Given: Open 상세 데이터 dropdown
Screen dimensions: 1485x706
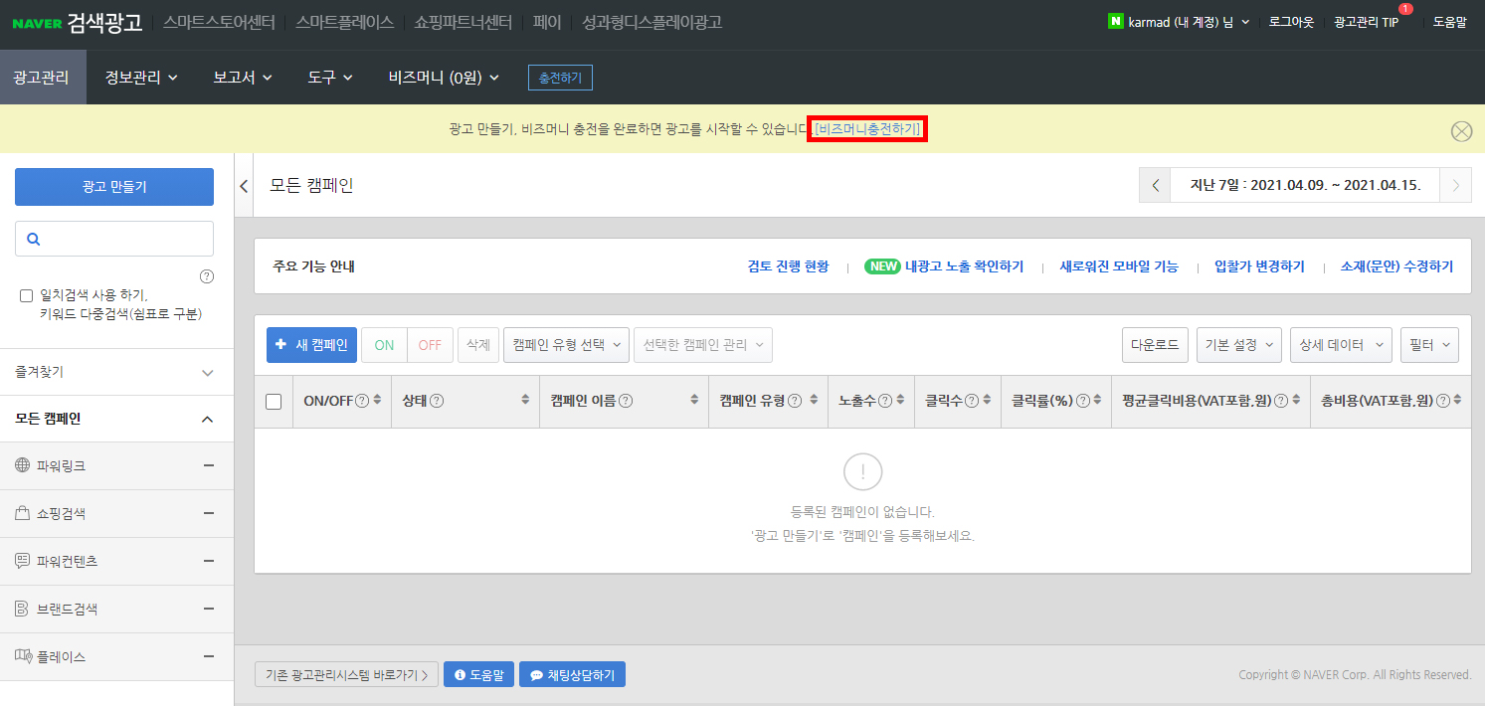Looking at the screenshot, I should tap(1341, 345).
